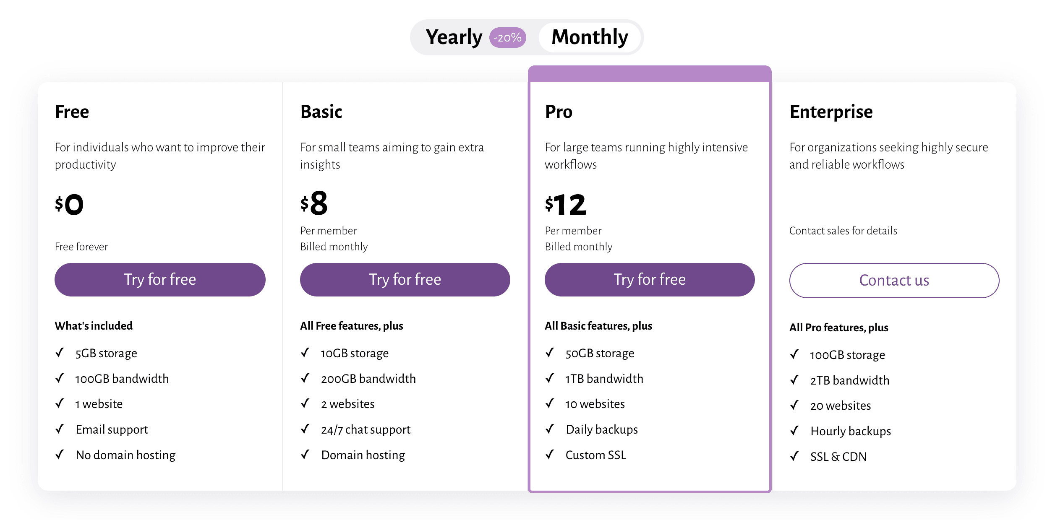Start the Pro plan free trial
The height and width of the screenshot is (520, 1055).
pos(649,280)
